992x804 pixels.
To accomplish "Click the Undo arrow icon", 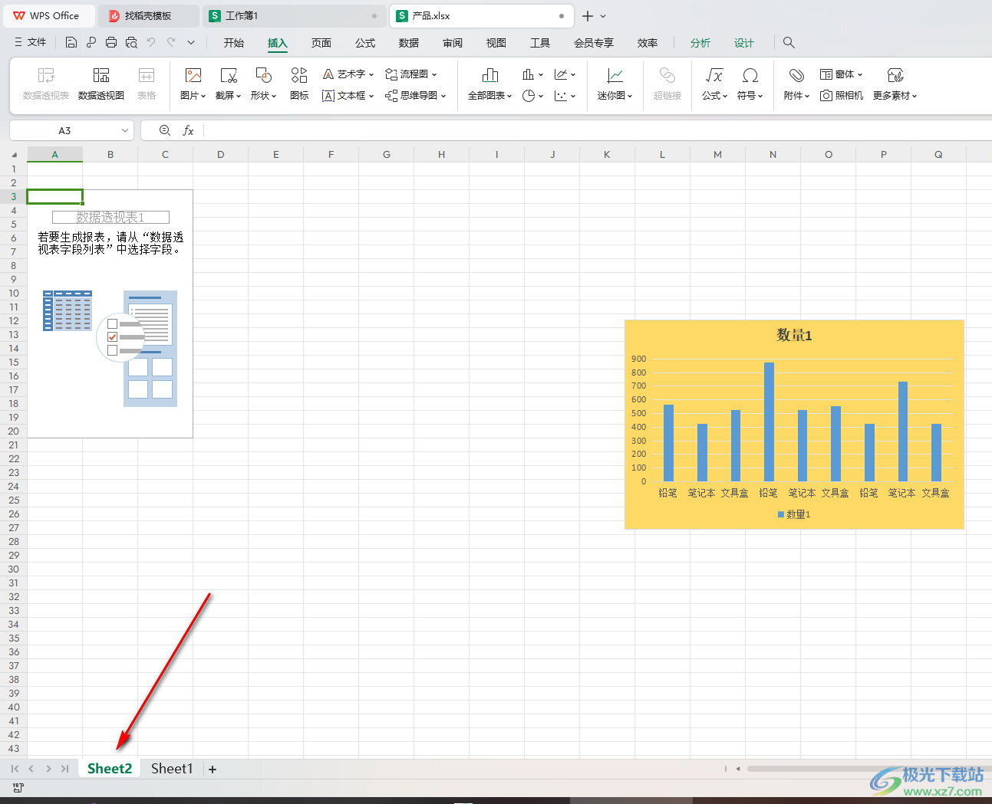I will point(151,43).
